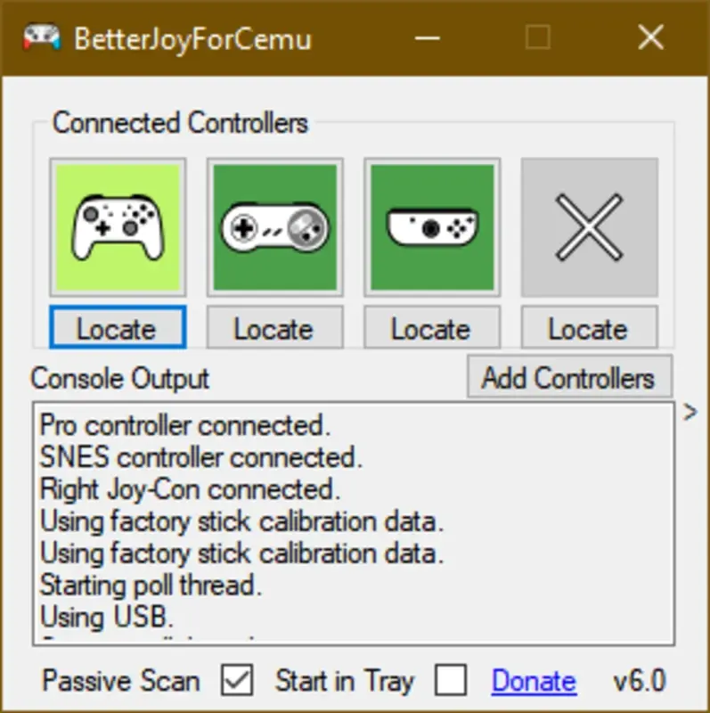The height and width of the screenshot is (713, 710).
Task: Select the Pro Controller icon
Action: click(117, 225)
